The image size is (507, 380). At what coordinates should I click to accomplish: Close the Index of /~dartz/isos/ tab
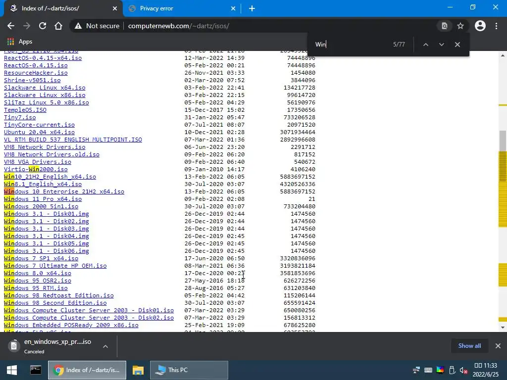[x=115, y=8]
